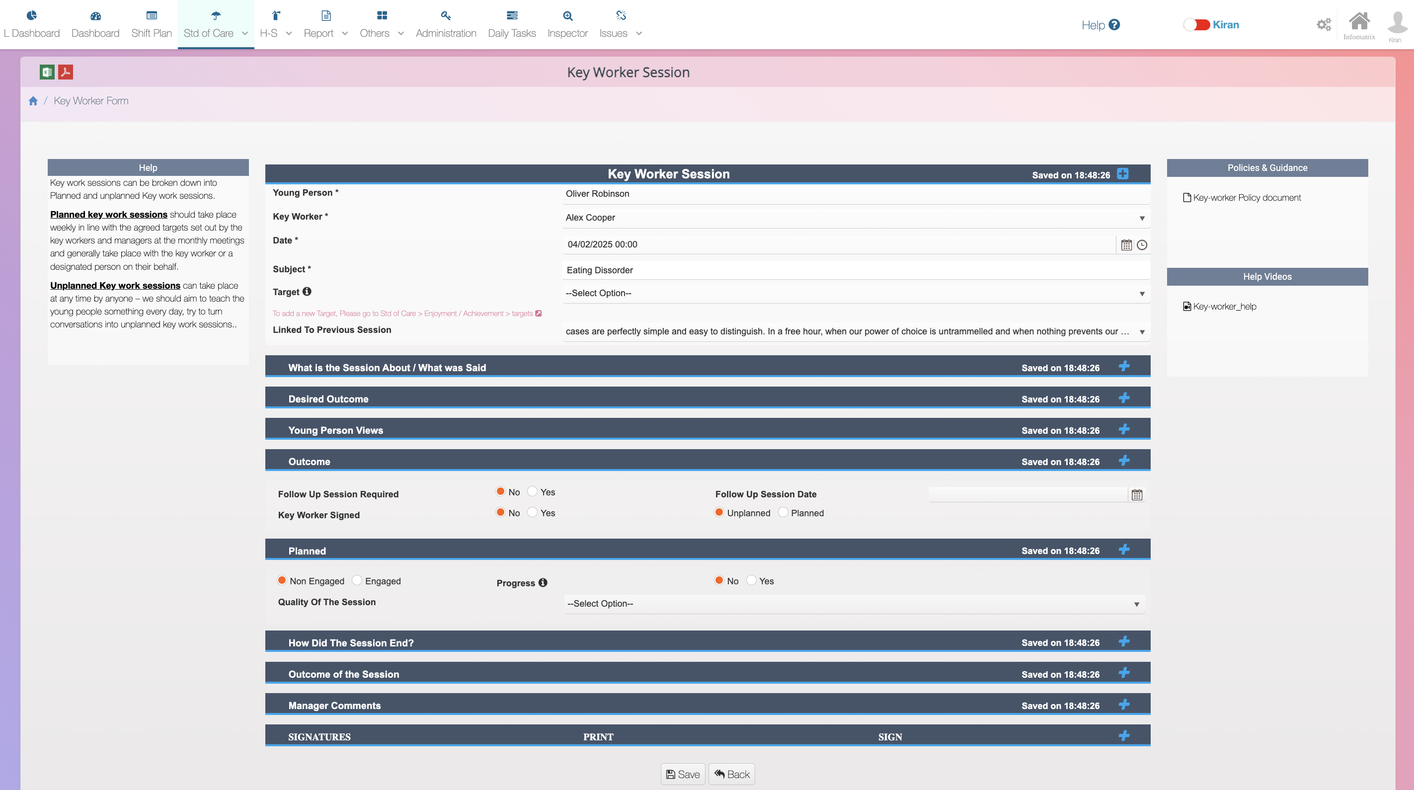The image size is (1414, 790).
Task: Click the Back button
Action: click(732, 774)
